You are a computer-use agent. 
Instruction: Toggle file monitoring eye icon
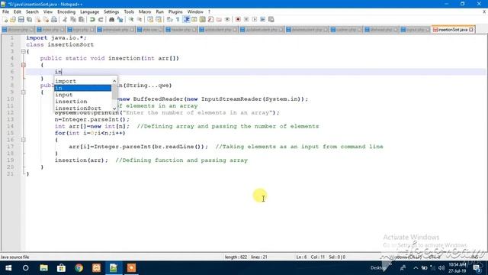pos(227,19)
